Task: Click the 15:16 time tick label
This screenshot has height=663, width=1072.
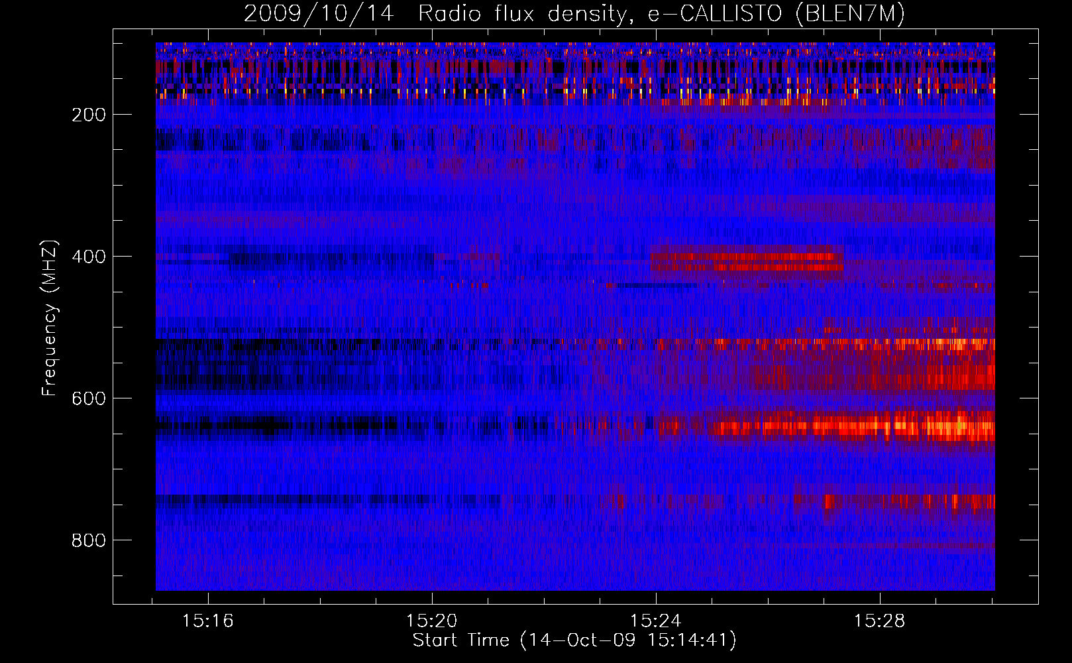Action: pos(208,621)
